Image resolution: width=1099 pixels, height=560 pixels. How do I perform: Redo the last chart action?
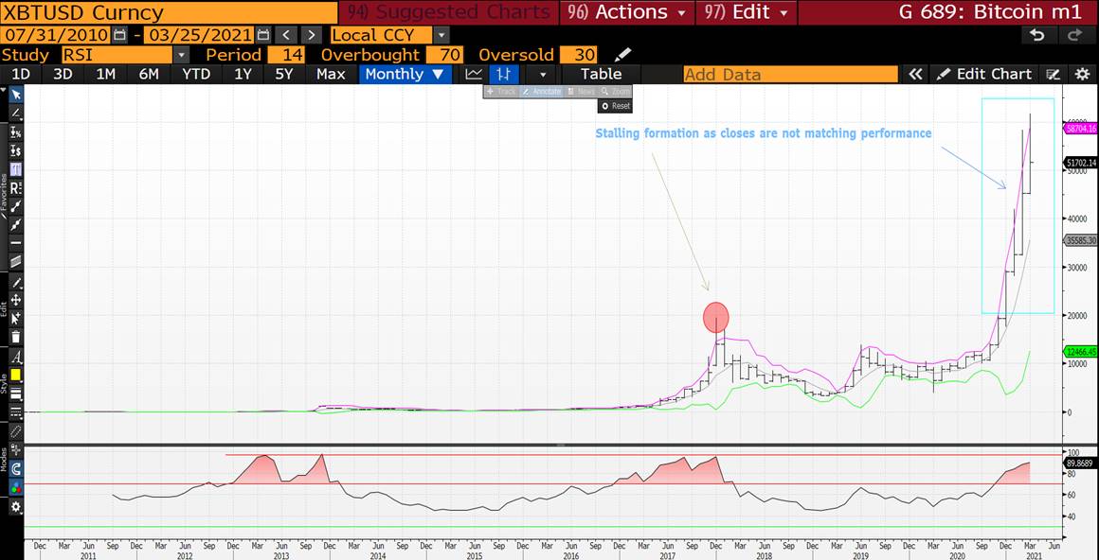[1075, 35]
